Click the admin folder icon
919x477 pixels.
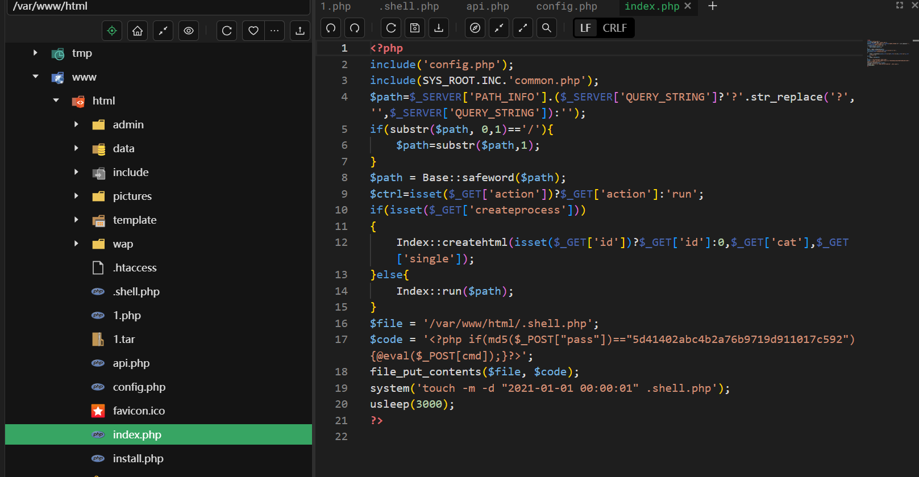click(98, 124)
